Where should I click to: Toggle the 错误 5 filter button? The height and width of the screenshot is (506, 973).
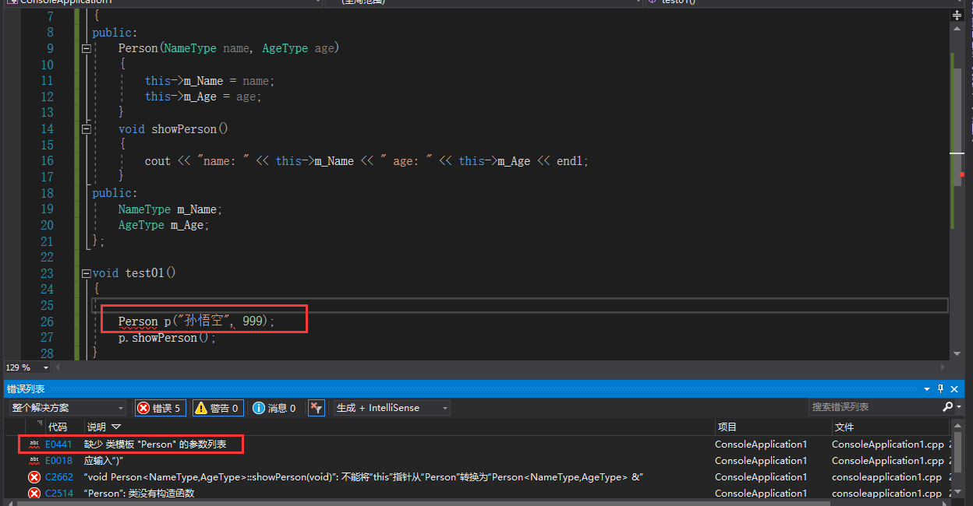tap(160, 408)
